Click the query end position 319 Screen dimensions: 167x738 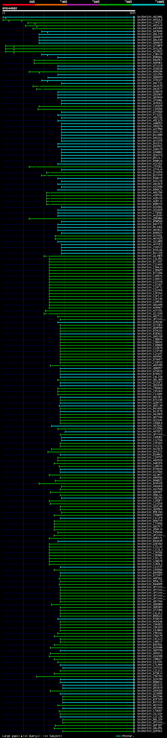click(132, 13)
